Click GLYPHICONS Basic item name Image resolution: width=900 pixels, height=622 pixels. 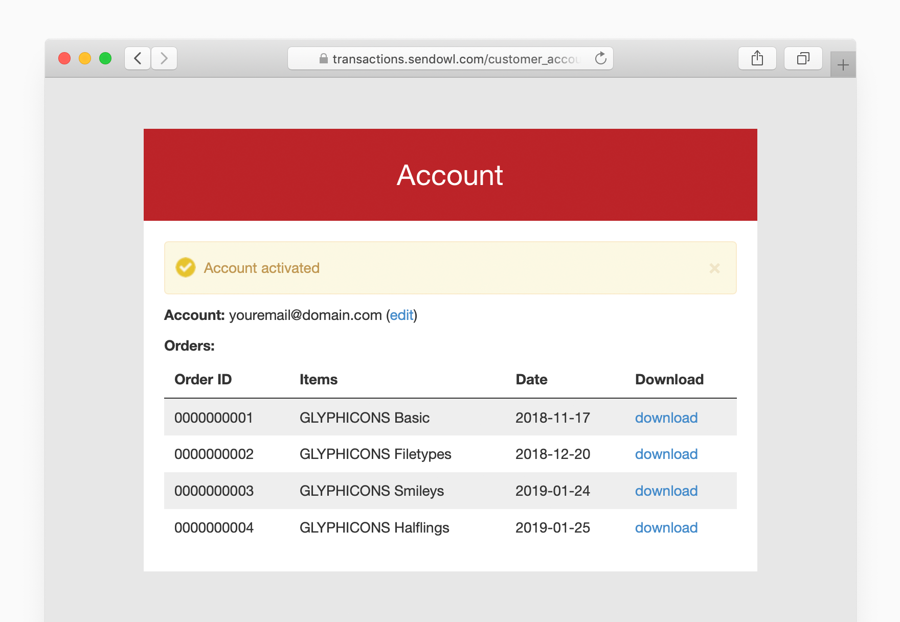point(365,418)
